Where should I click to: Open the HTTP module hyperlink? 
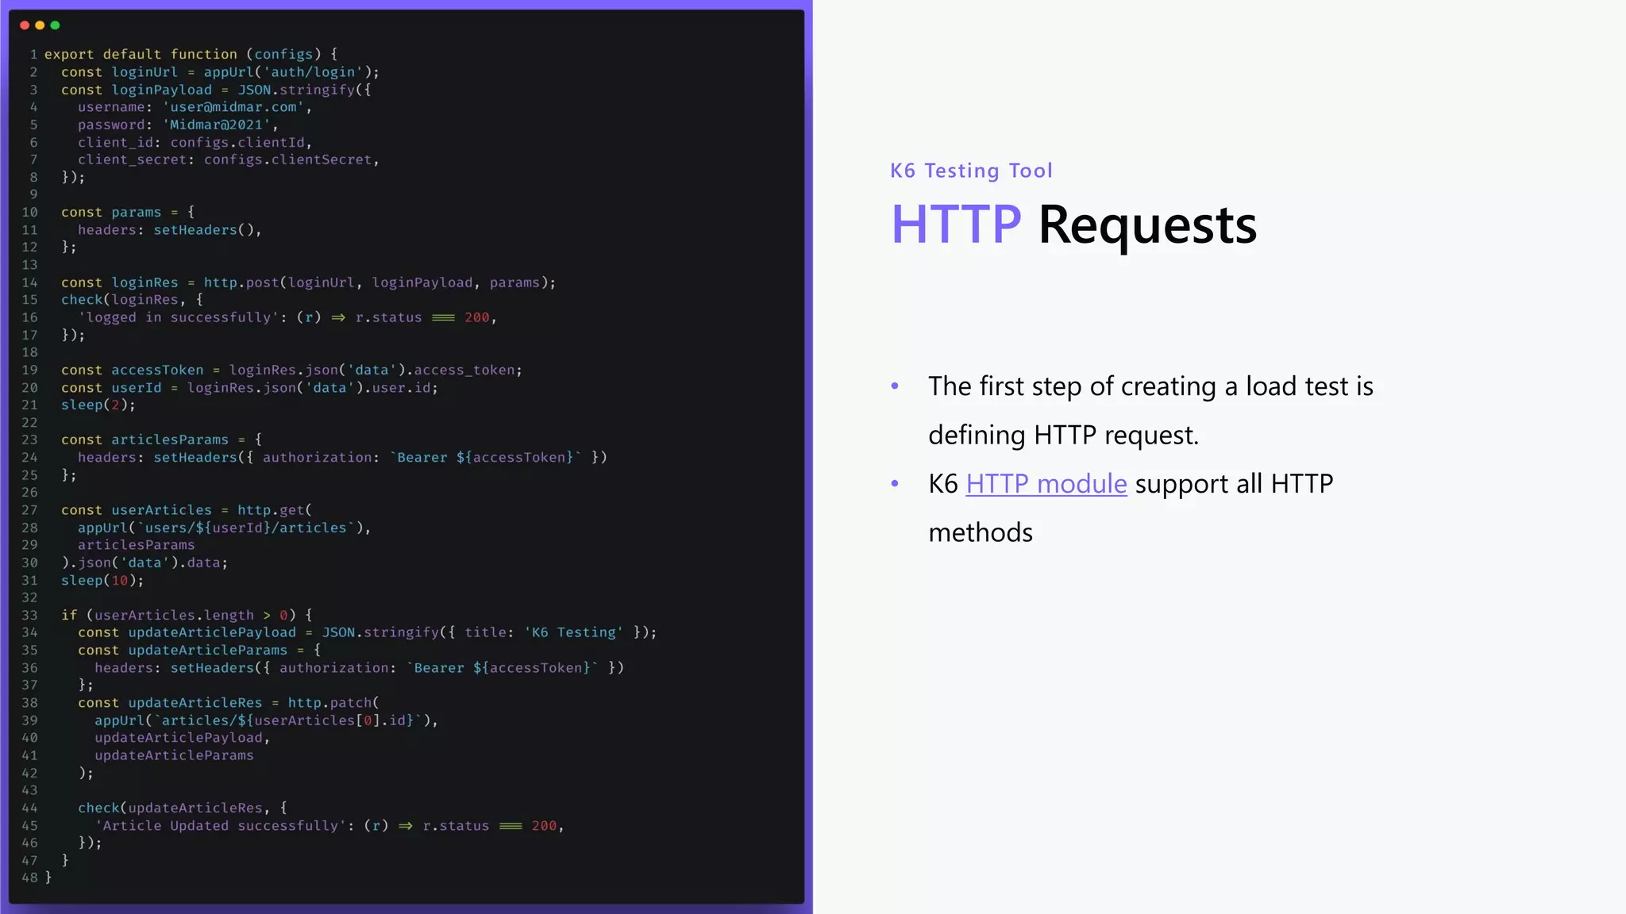tap(1046, 484)
